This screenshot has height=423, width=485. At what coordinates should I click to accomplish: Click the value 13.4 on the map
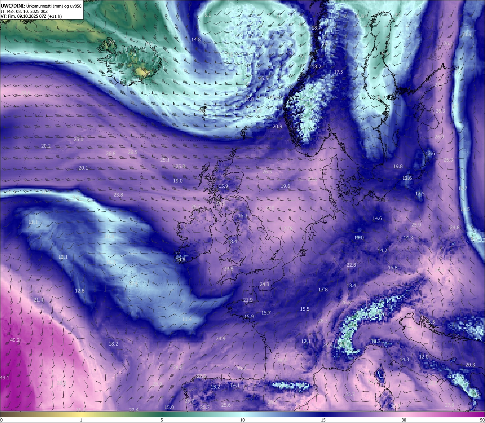coord(351,285)
